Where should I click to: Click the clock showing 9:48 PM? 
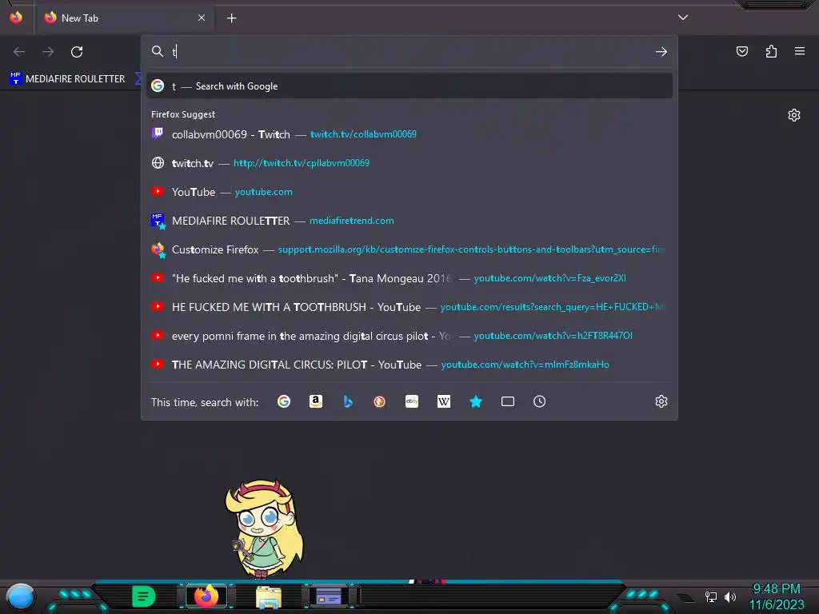(776, 589)
